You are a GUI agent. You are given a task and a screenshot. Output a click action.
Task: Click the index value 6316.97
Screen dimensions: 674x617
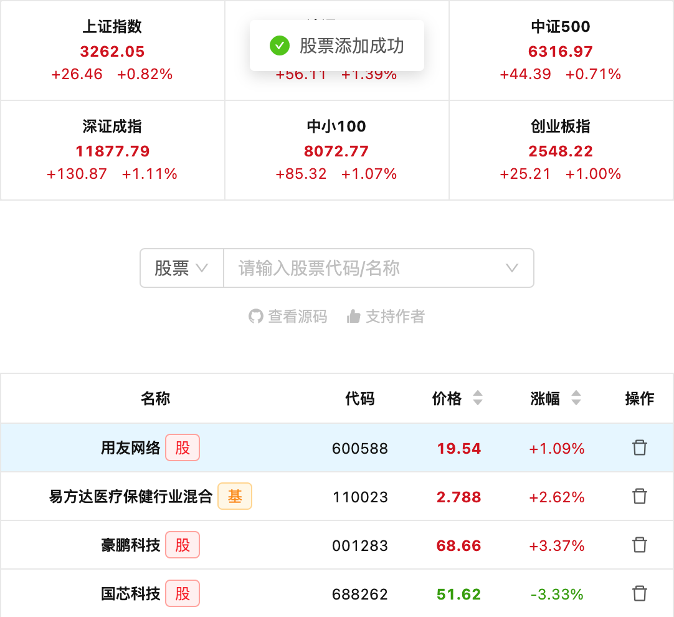[x=561, y=52]
